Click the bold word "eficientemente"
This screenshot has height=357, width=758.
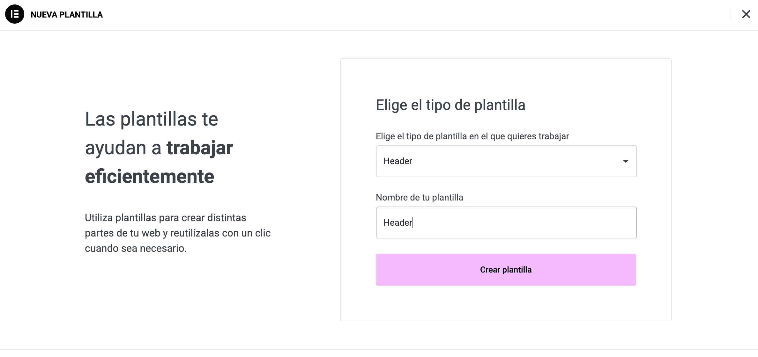tap(149, 177)
